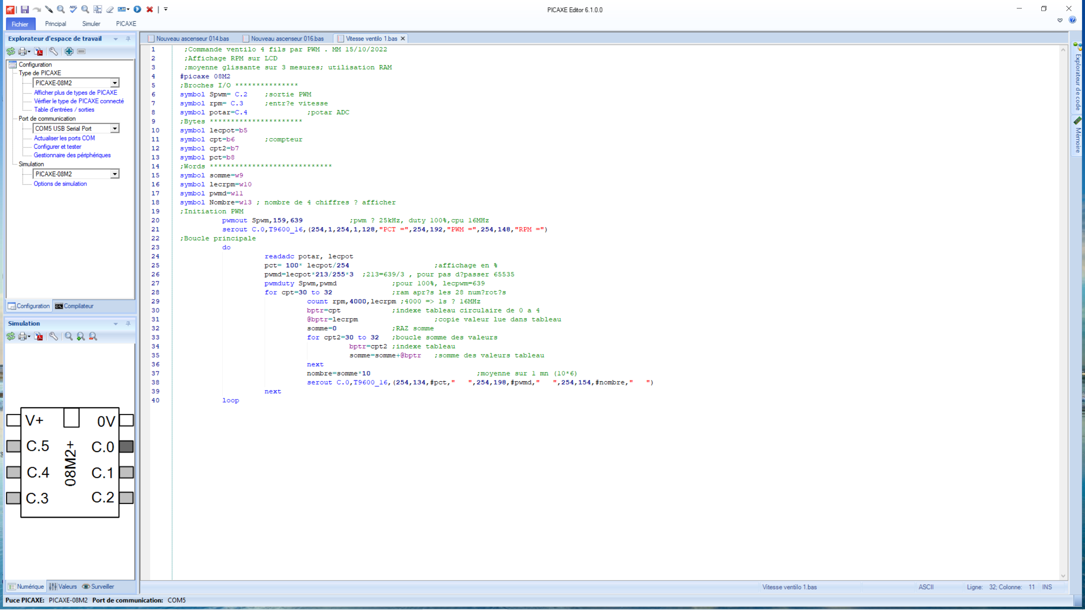The width and height of the screenshot is (1085, 610).
Task: Open the PICAXE type dropdown under Type de PICAXE
Action: coord(114,83)
